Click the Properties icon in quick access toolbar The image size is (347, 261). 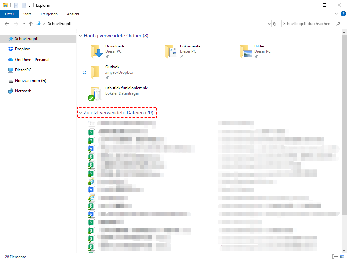pos(16,5)
